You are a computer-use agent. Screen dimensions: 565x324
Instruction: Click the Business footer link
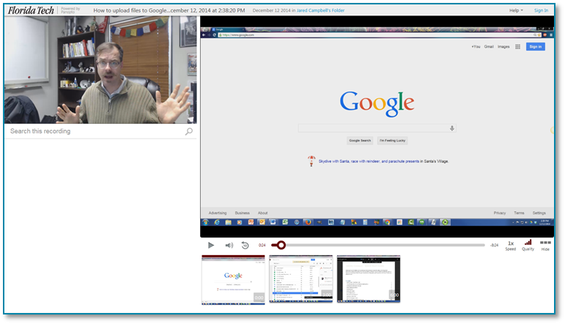coord(242,213)
